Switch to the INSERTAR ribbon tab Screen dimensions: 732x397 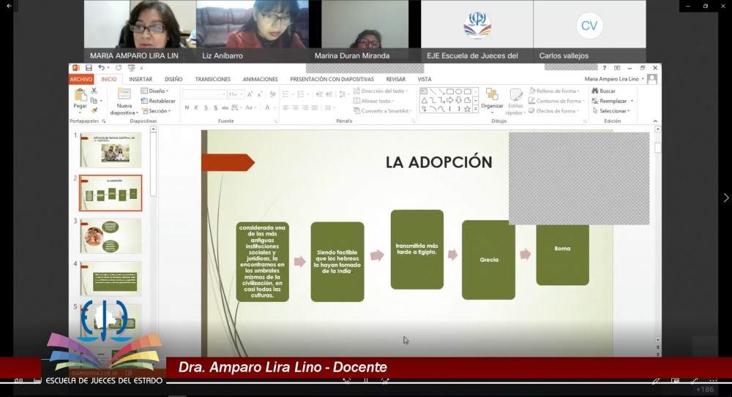(x=141, y=79)
